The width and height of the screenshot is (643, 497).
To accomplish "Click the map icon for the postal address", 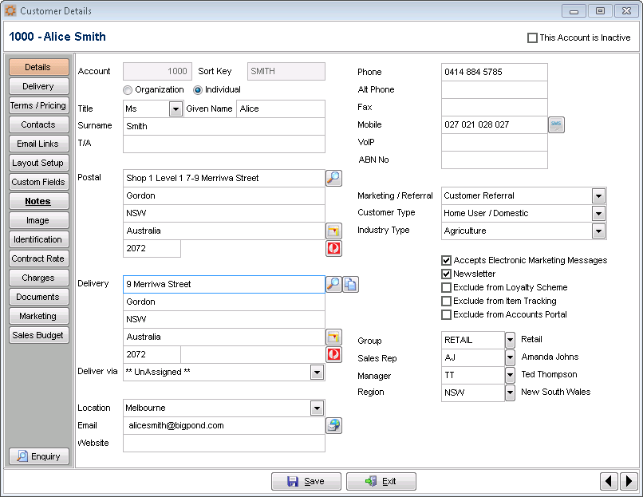I will point(333,231).
